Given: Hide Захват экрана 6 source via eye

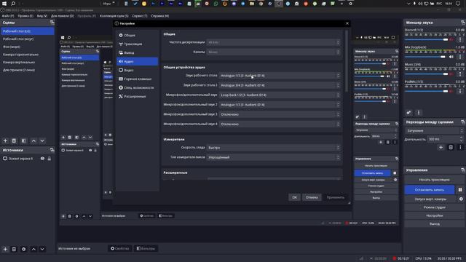Looking at the screenshot, I should click(42, 159).
